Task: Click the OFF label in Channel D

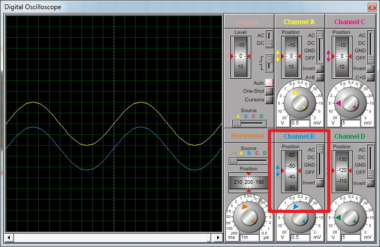Action: coord(361,173)
